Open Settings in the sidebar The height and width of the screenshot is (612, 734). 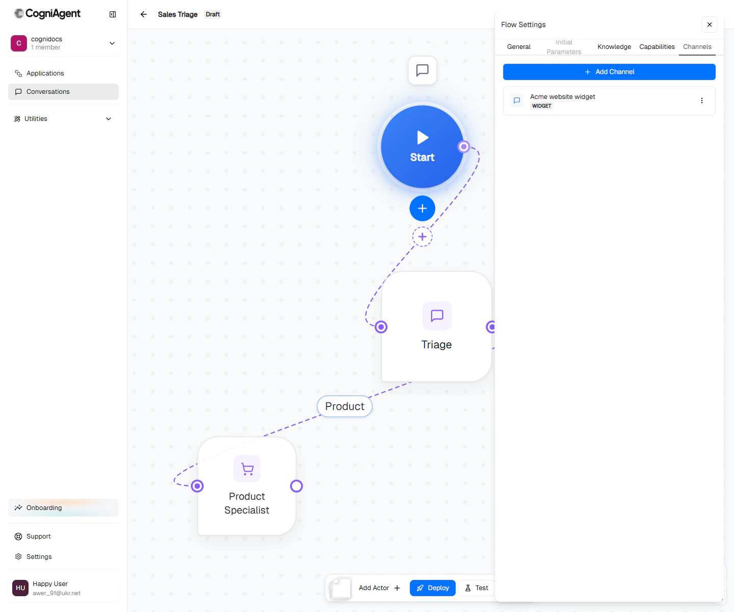(63, 557)
